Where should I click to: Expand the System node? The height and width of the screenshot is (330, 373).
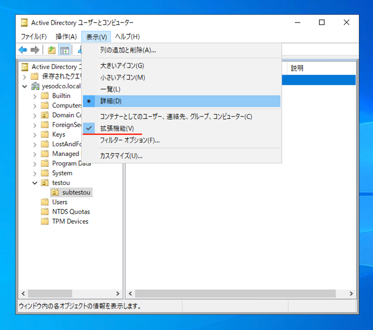click(x=35, y=174)
